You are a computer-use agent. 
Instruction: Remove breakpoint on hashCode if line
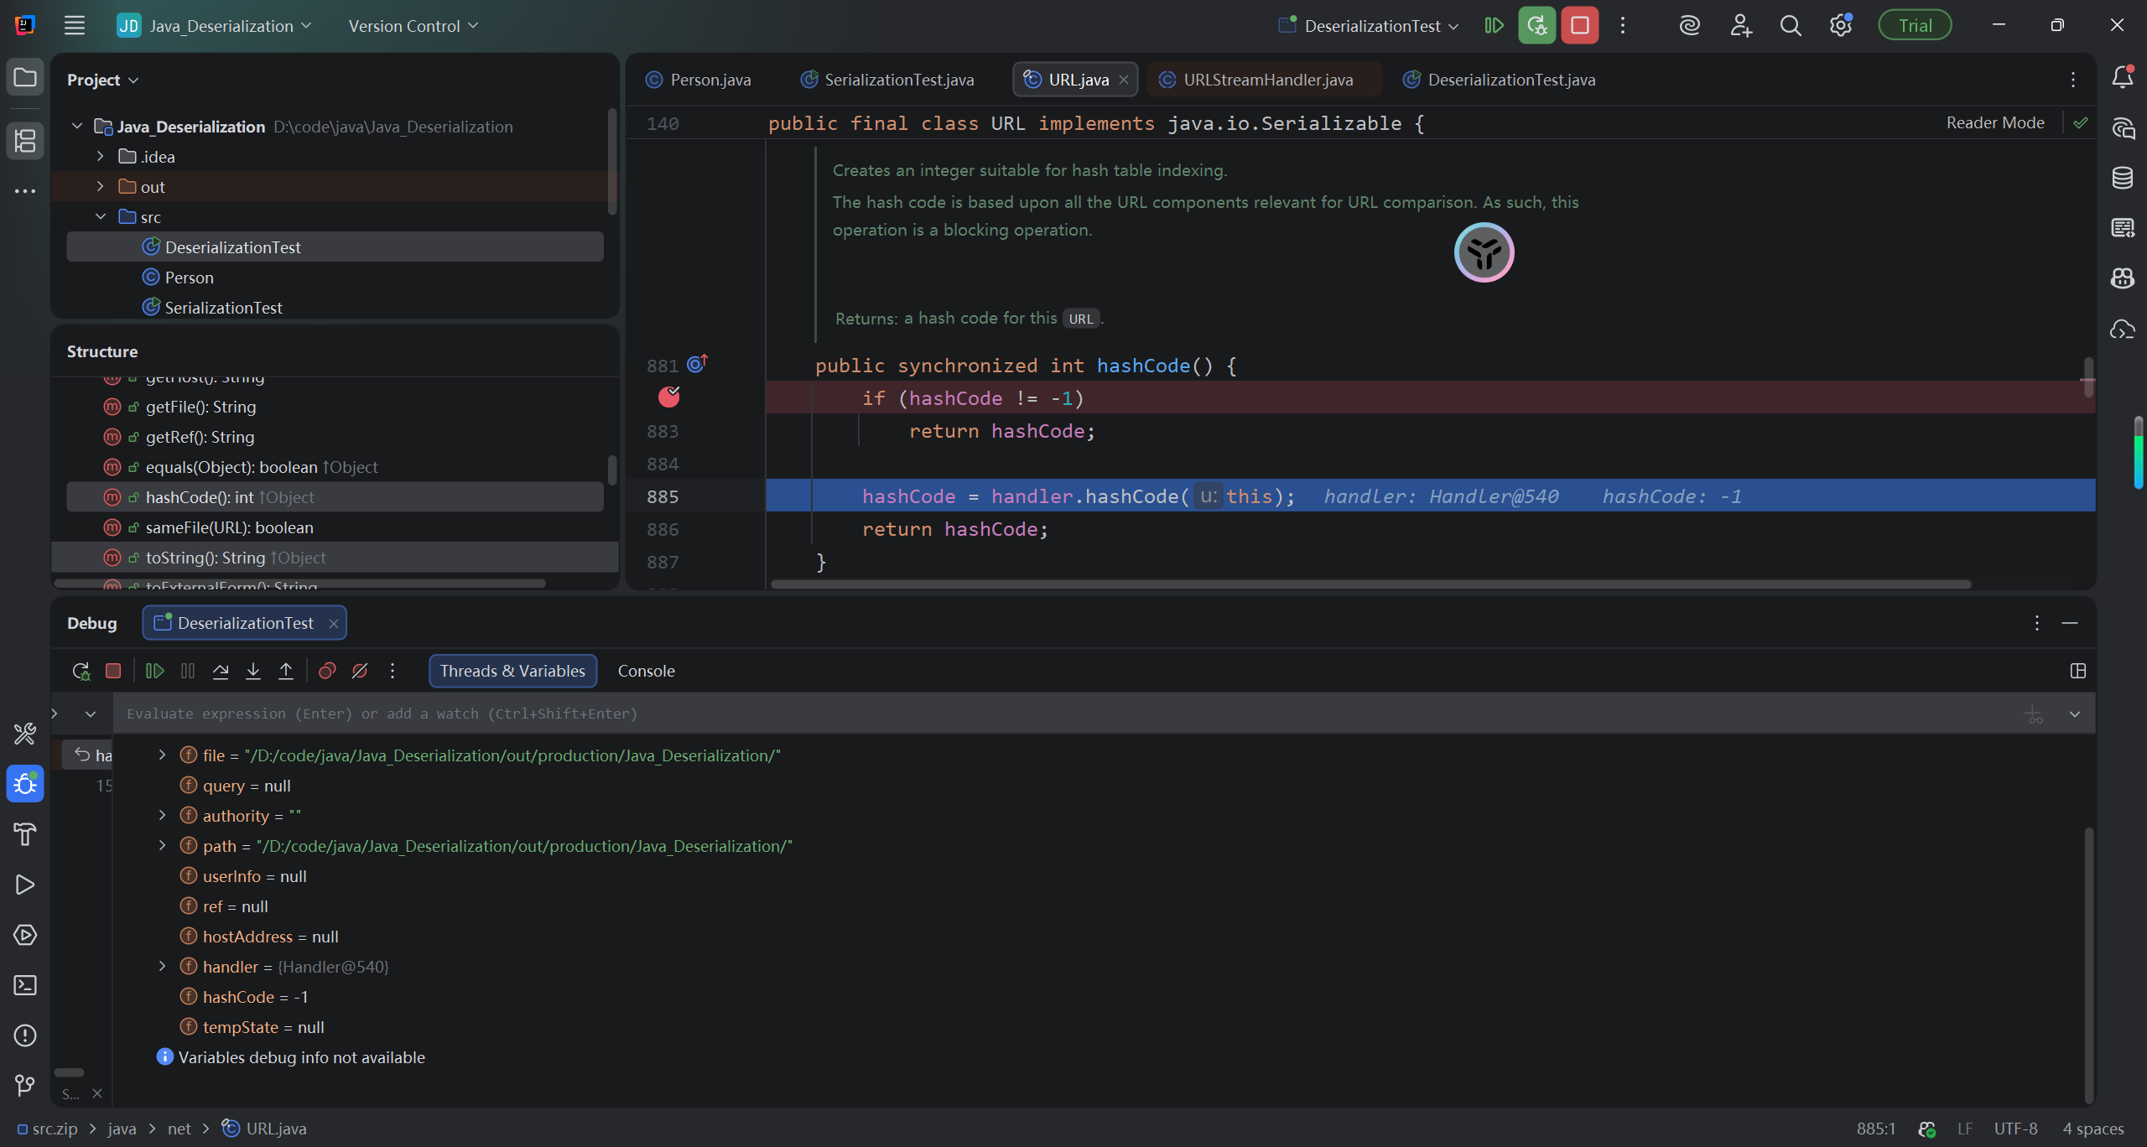(x=668, y=397)
